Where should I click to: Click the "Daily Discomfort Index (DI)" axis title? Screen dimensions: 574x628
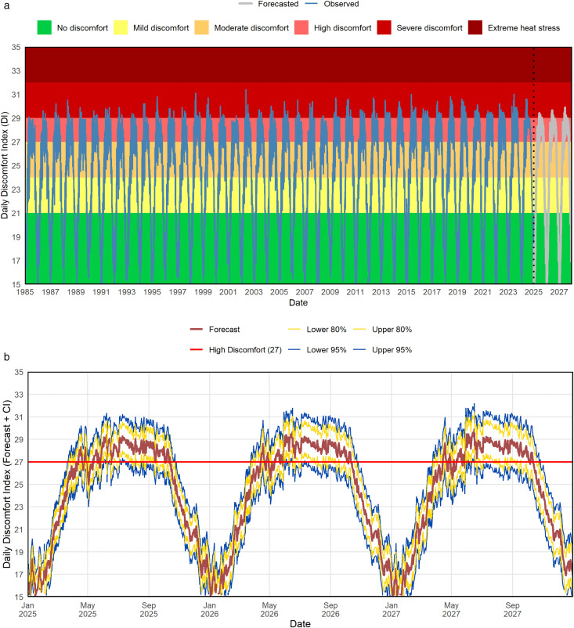pos(5,165)
